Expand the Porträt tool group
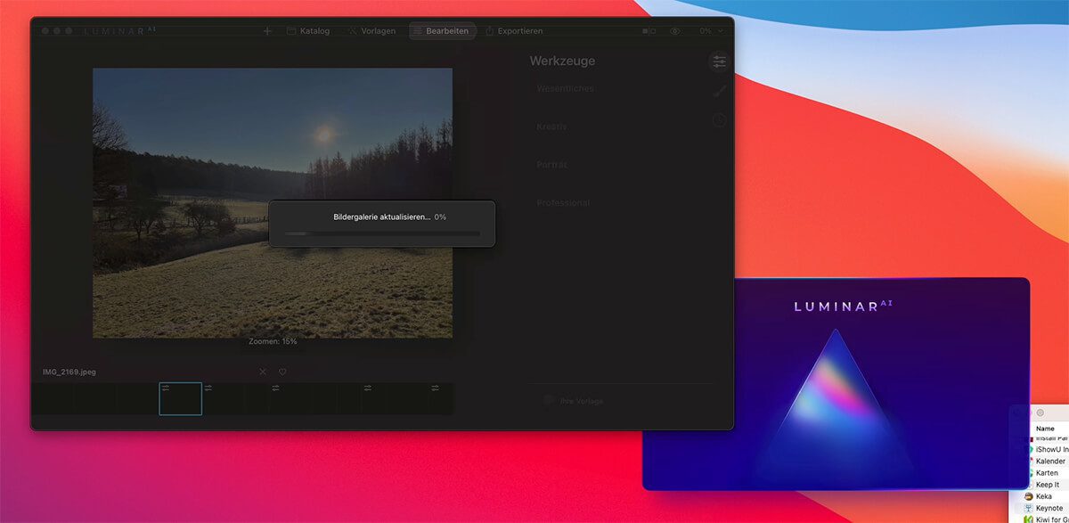 551,165
